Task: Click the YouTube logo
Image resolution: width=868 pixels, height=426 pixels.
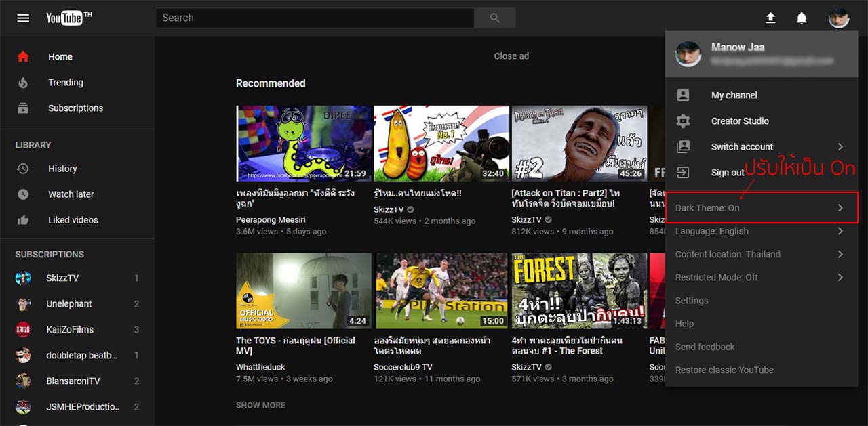Action: click(68, 18)
